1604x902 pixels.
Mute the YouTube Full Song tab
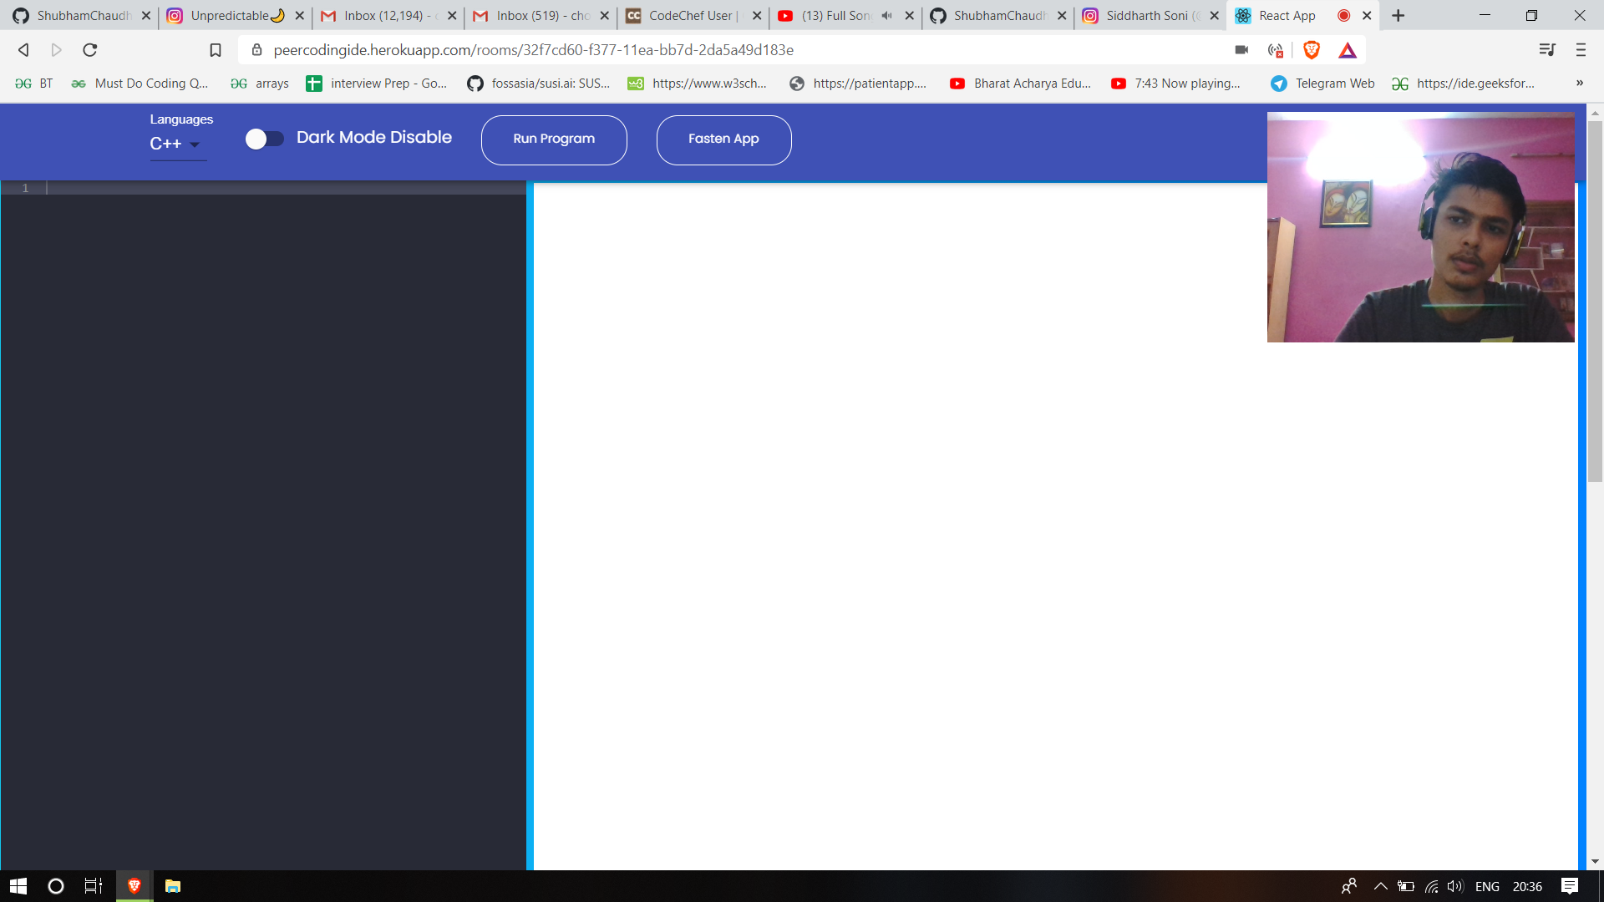point(886,16)
